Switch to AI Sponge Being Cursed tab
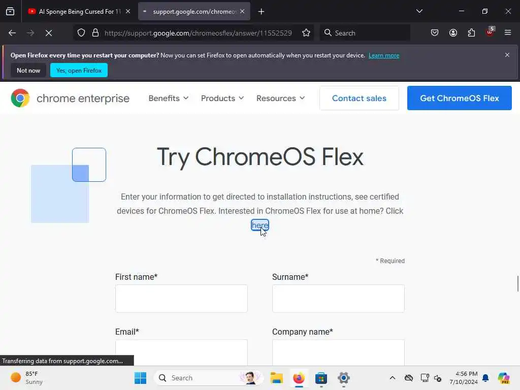 click(x=79, y=12)
